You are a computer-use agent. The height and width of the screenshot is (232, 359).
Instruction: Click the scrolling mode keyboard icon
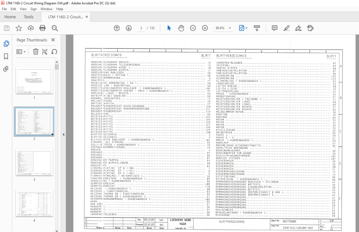[x=257, y=28]
